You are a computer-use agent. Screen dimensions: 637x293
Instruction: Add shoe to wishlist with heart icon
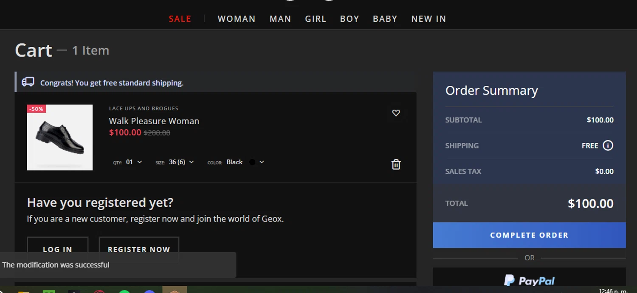point(396,113)
